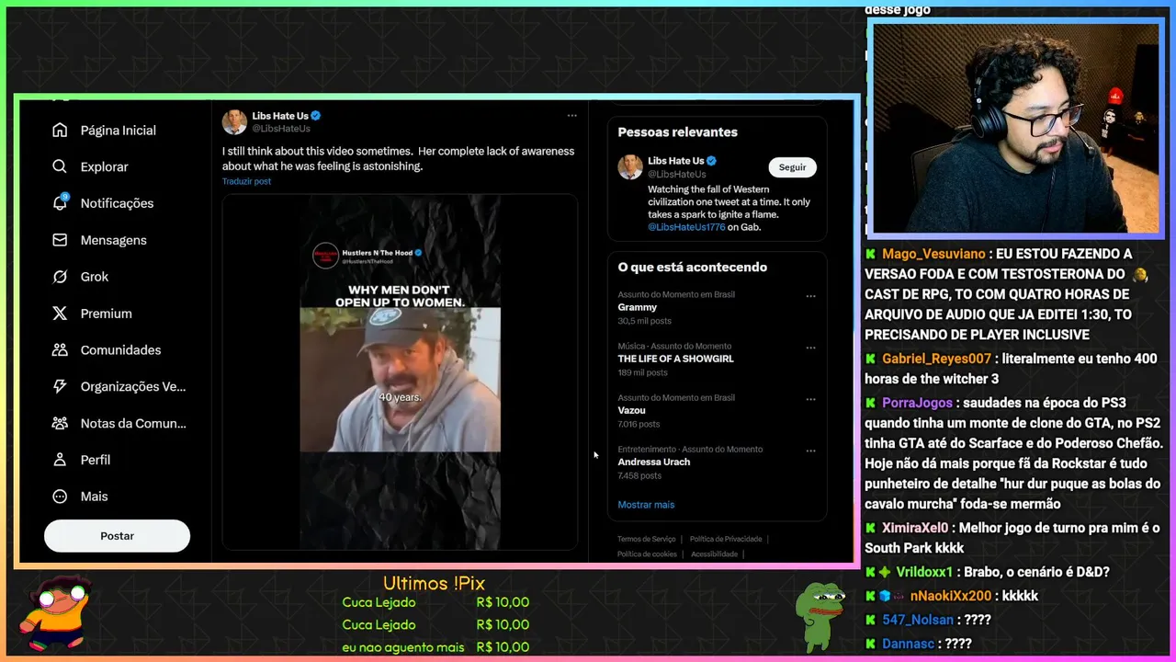This screenshot has height=662, width=1176.
Task: Click Libs Hate Us name in Pessoas relevantes
Action: coord(676,161)
